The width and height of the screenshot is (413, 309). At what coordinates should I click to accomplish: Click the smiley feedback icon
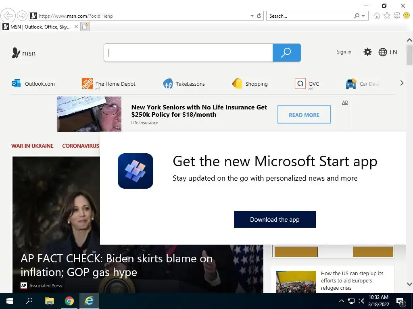coord(407,16)
